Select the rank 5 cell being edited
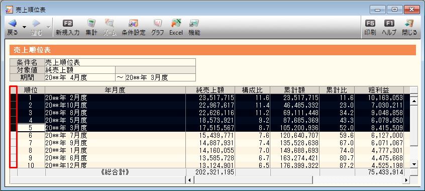The image size is (425, 191). [31, 128]
